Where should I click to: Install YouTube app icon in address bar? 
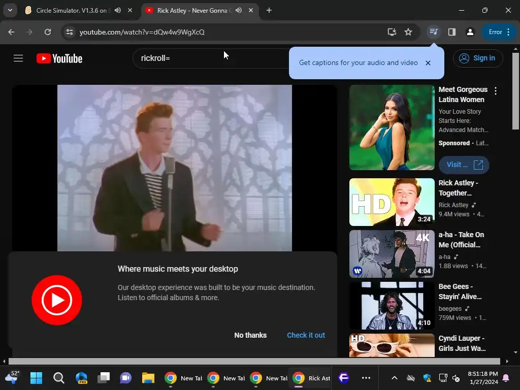tap(392, 32)
